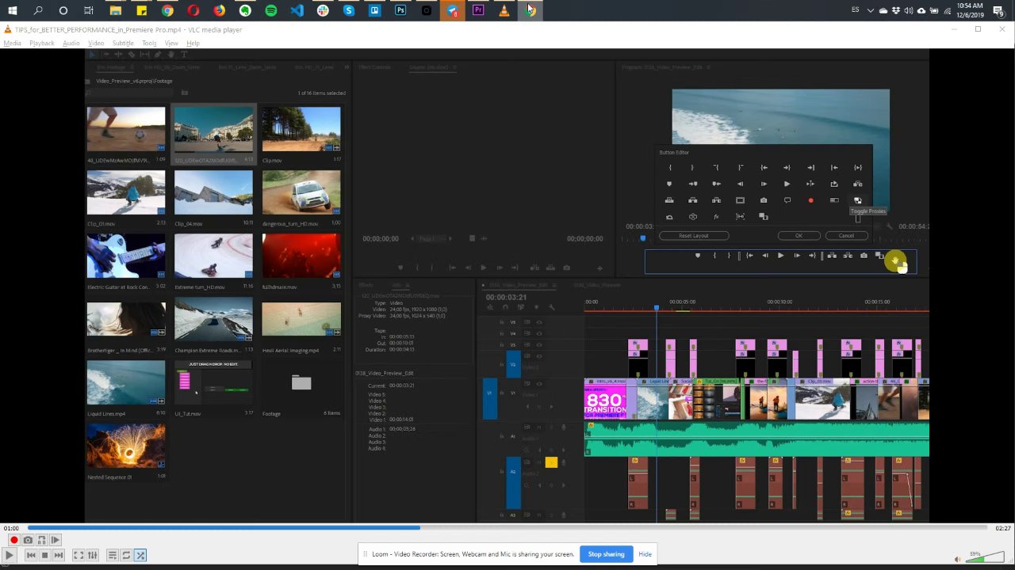Screen dimensions: 1015x570
Task: Stop playback with the stop button
Action: pos(44,556)
